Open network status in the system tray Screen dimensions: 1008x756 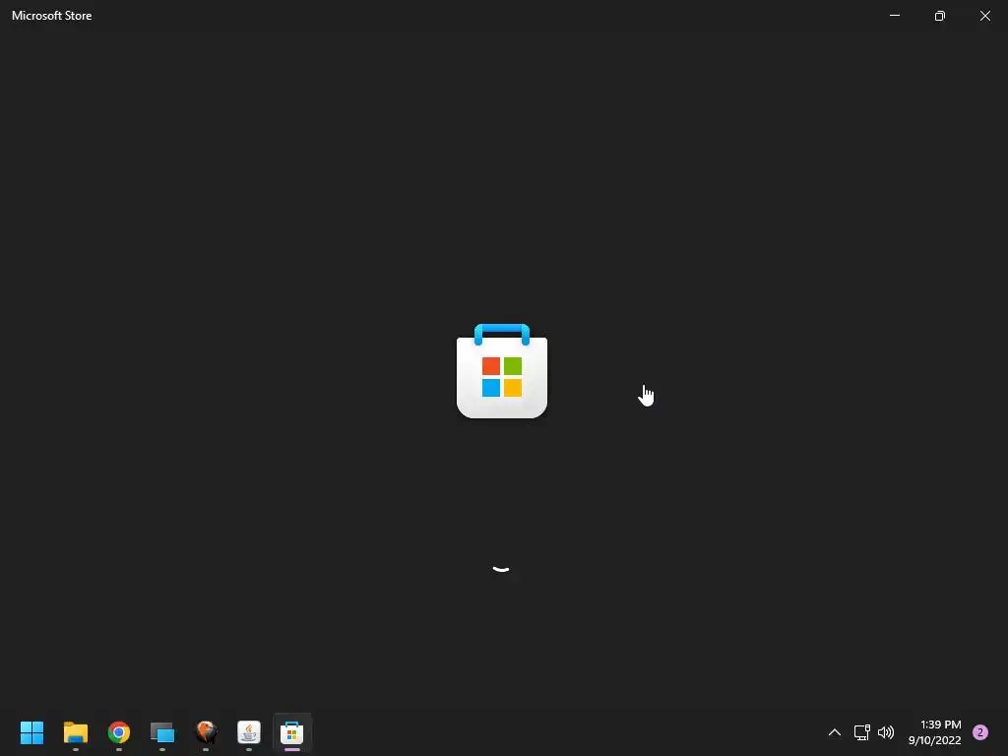861,732
